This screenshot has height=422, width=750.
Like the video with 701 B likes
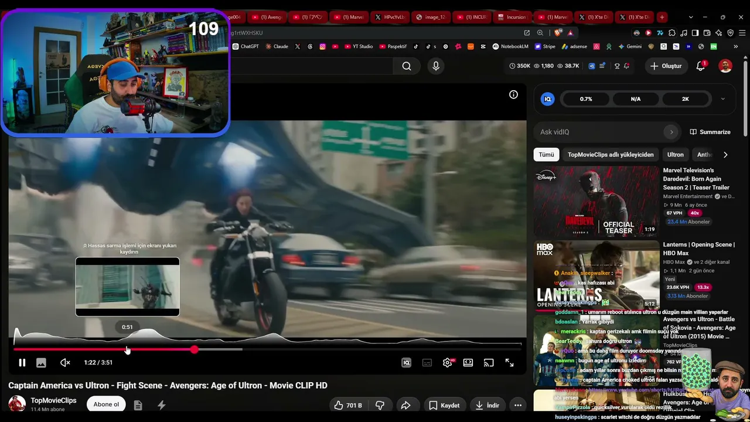[348, 405]
